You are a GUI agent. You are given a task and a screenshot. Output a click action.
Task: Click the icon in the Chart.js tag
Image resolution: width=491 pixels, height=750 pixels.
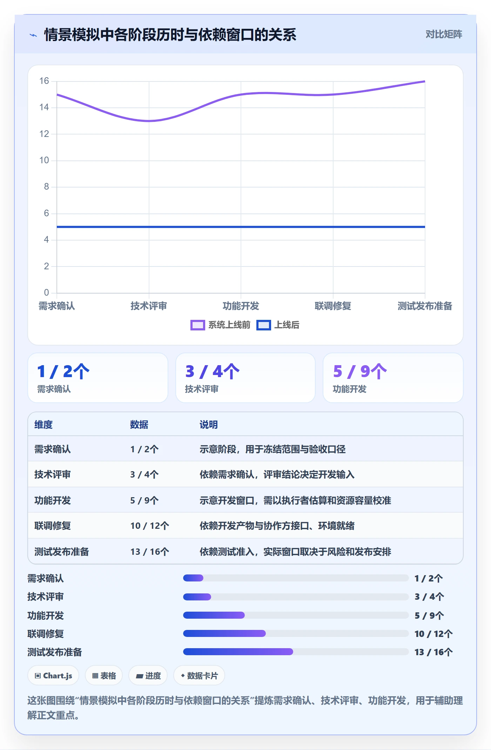[38, 676]
